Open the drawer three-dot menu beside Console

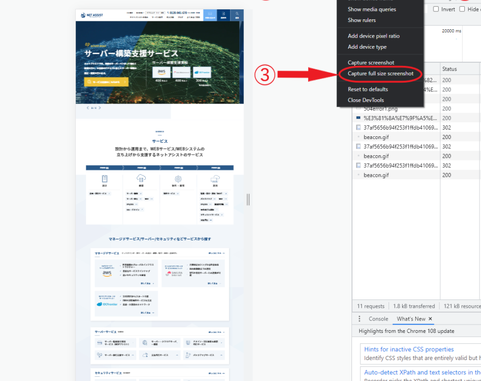(x=359, y=319)
